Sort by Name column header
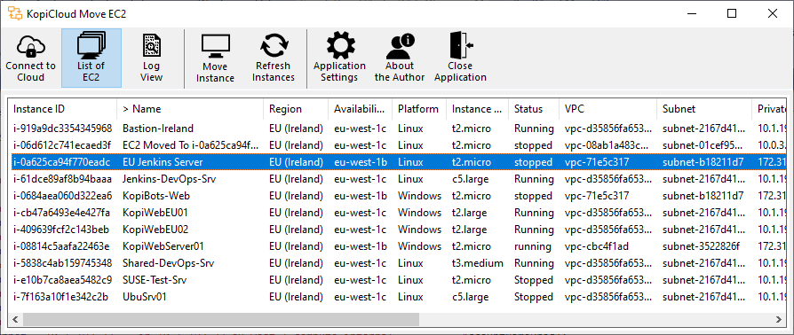The height and width of the screenshot is (335, 794). (190, 109)
